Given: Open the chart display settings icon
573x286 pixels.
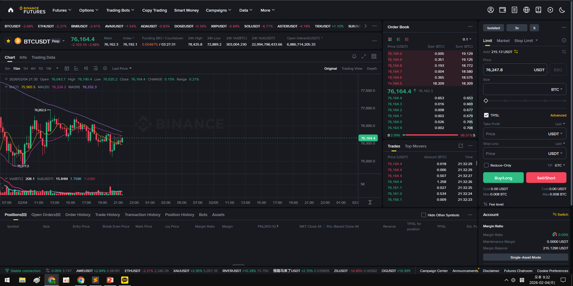Looking at the screenshot, I should [x=95, y=69].
